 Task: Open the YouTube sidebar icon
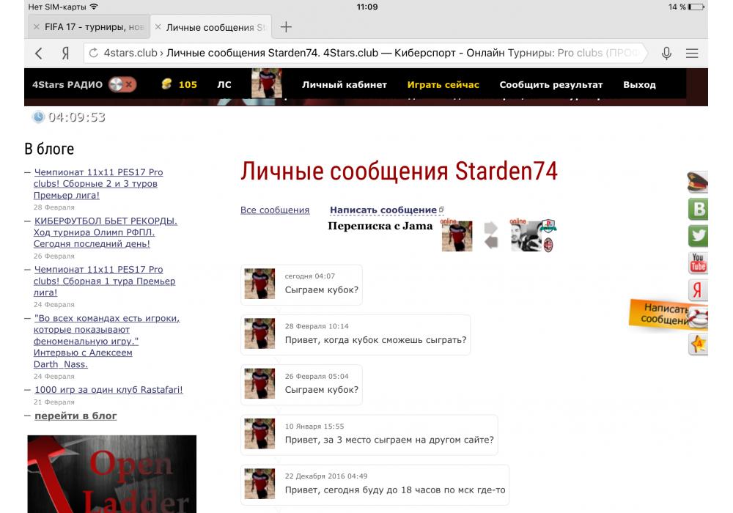pyautogui.click(x=699, y=262)
